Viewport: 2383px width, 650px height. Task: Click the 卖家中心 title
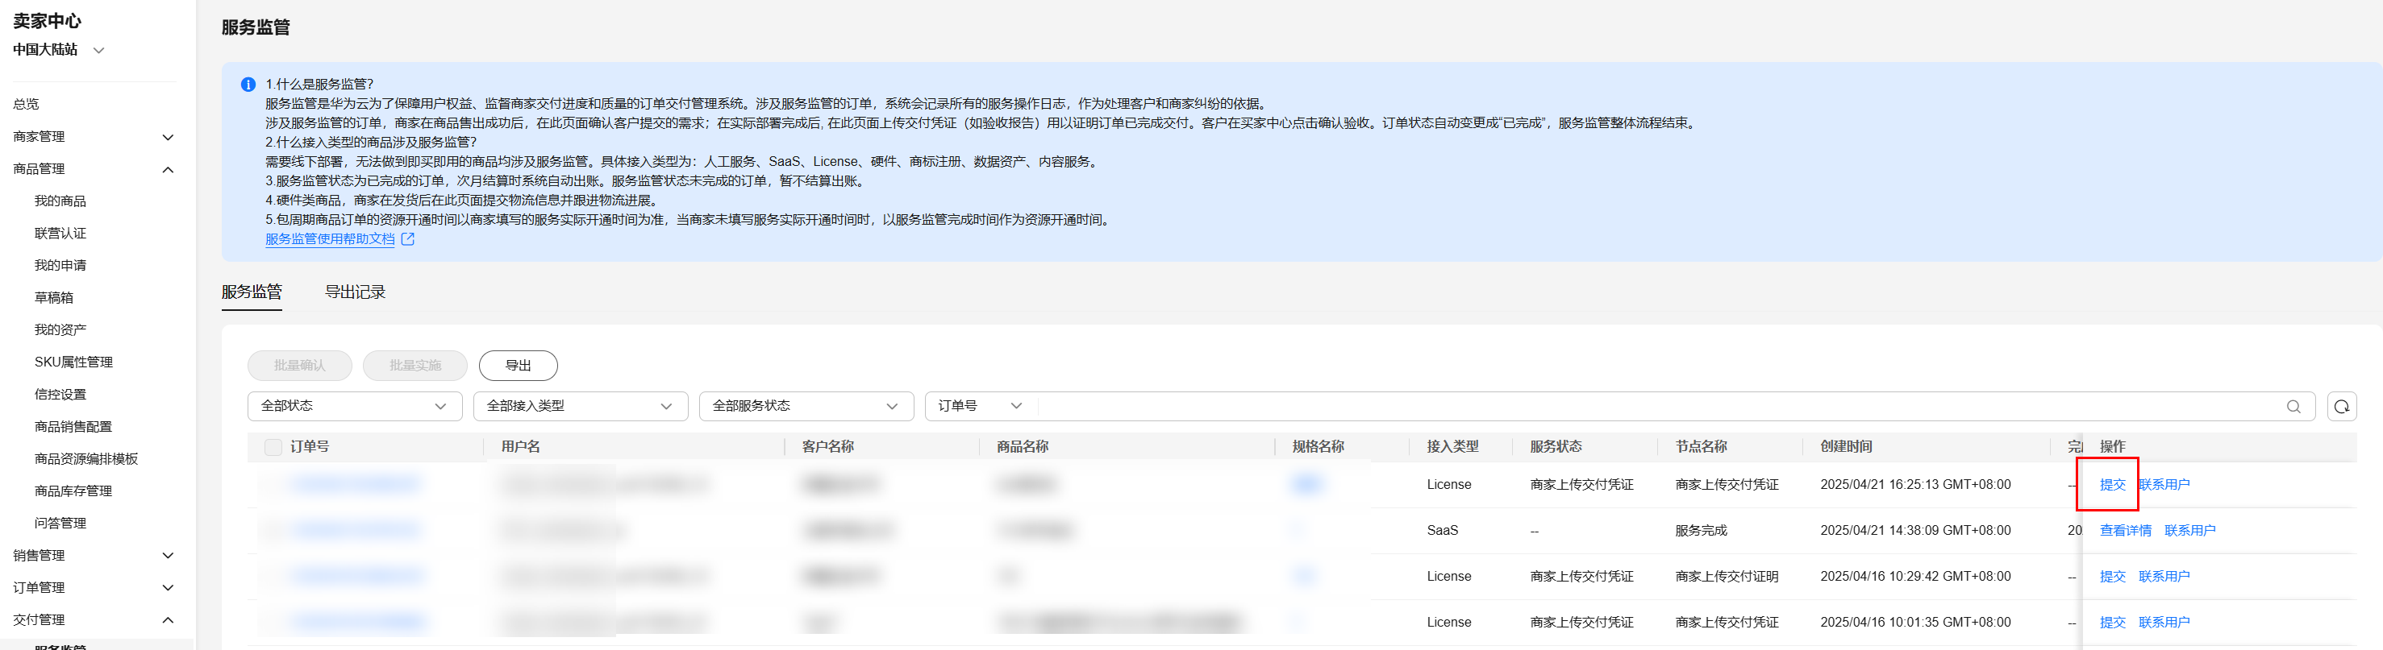(x=48, y=20)
